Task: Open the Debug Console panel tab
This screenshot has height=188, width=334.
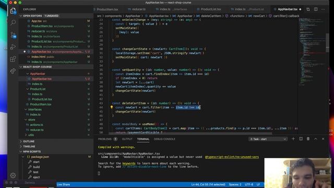Action: click(x=164, y=139)
